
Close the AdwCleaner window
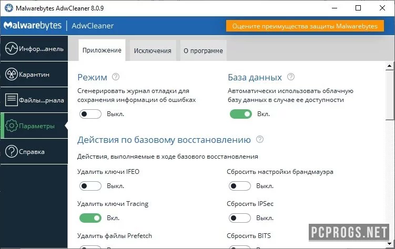382,8
